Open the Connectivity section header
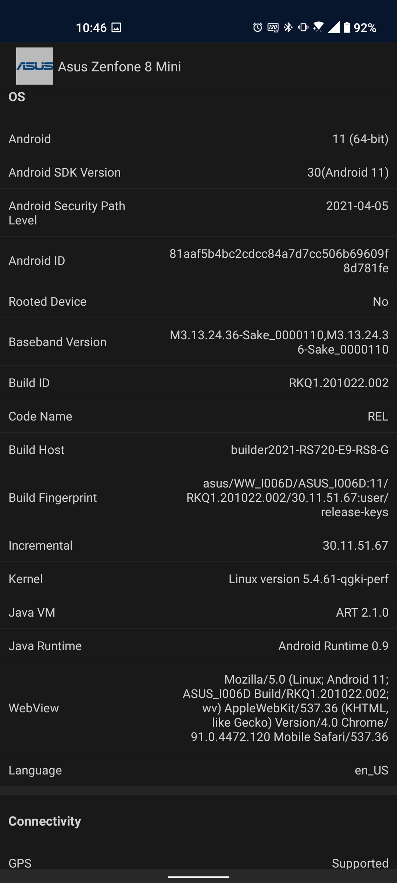 coord(45,821)
